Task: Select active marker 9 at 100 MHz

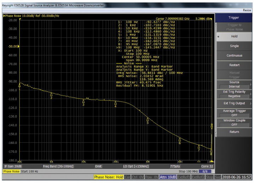Action: [212, 127]
